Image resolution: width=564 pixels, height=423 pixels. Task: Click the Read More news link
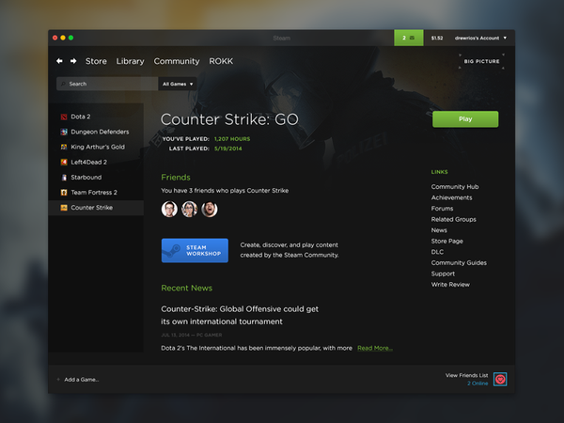(375, 348)
